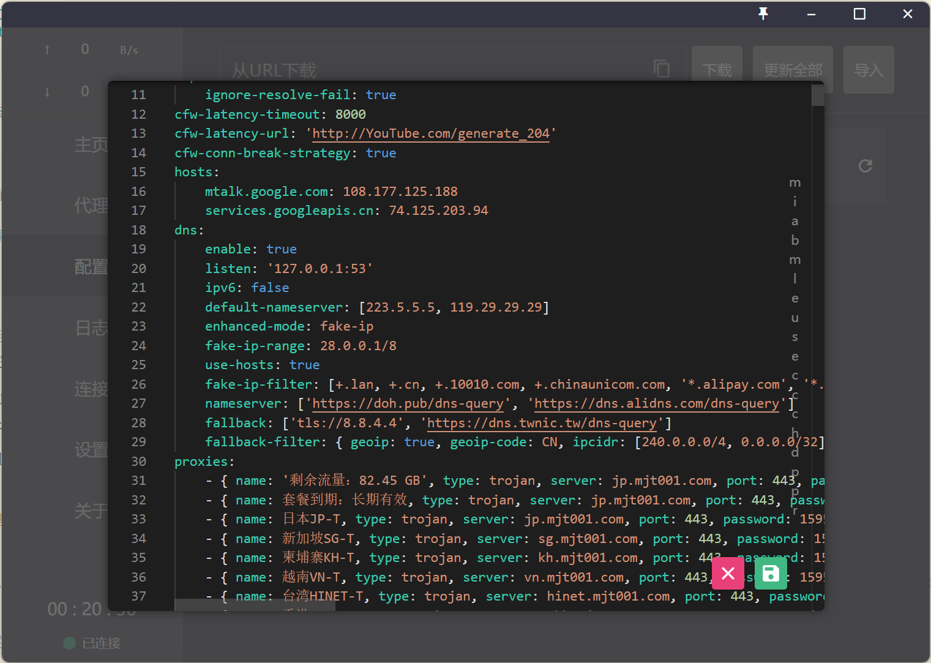Click the 更新全部 update all button
The height and width of the screenshot is (663, 931).
tap(793, 70)
